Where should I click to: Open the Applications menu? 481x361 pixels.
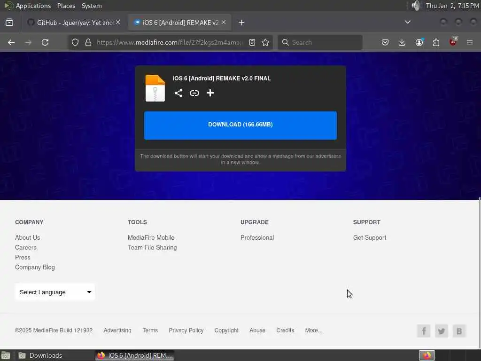pyautogui.click(x=28, y=6)
